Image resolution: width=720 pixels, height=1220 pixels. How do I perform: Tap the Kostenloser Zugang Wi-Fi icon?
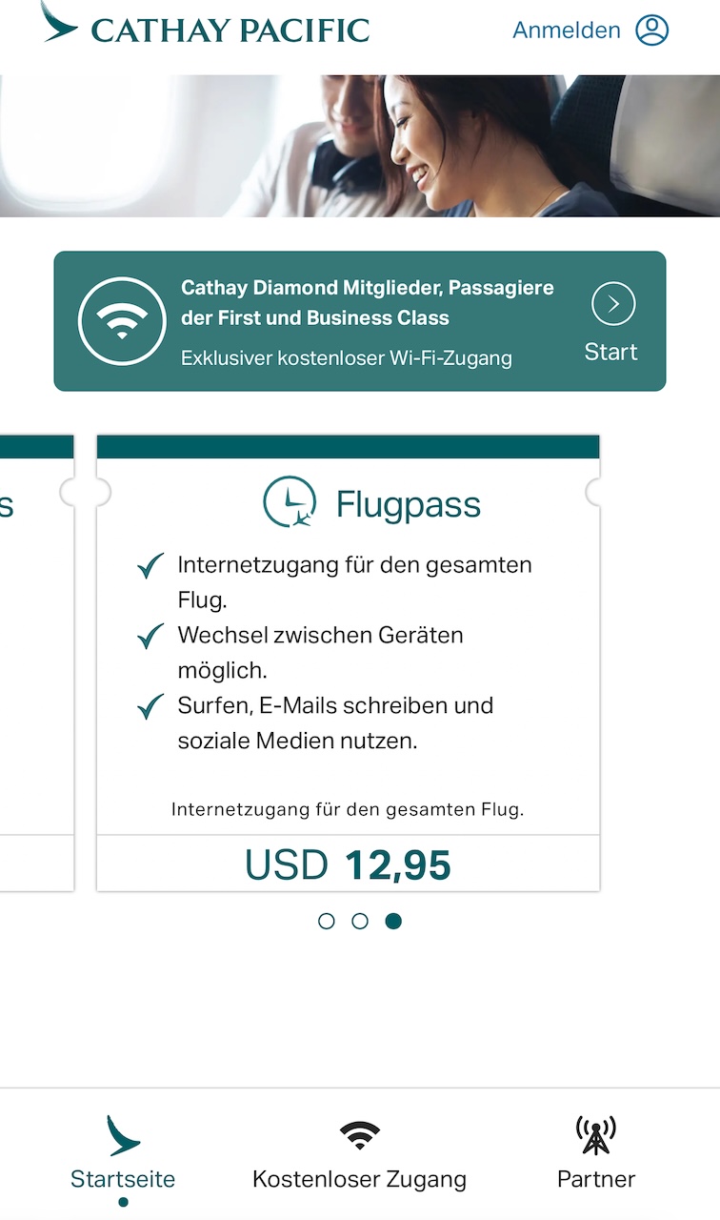359,1135
